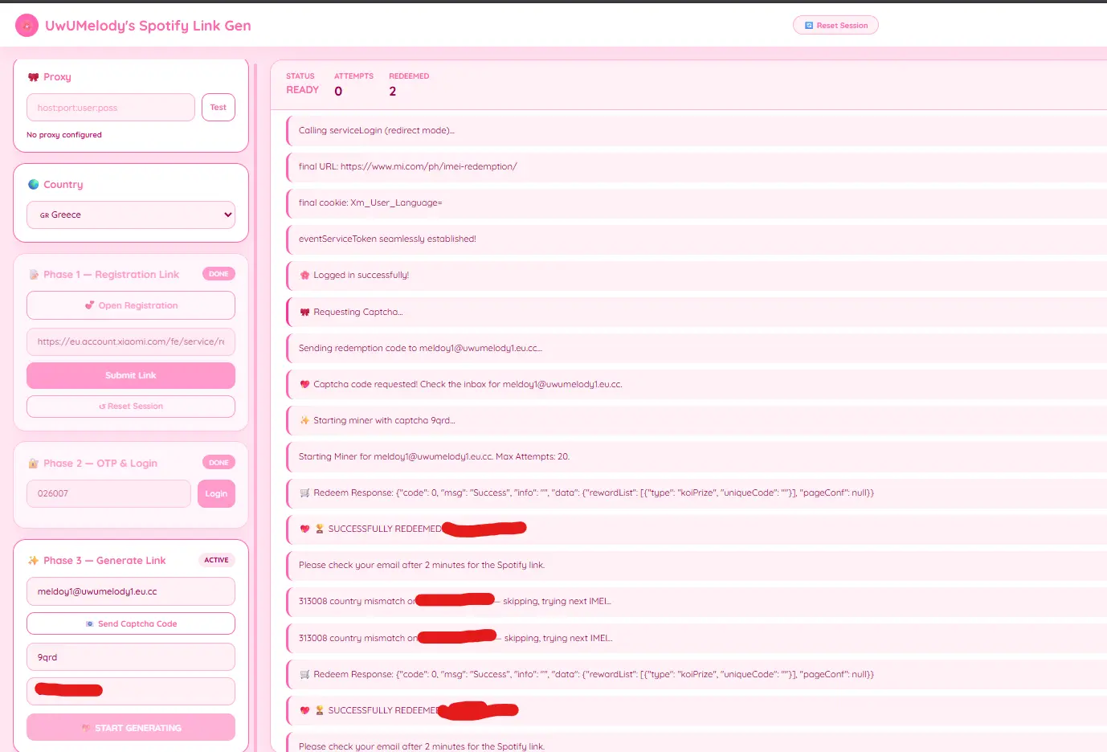Click cart icon on second Redeem Response
The image size is (1107, 752).
304,674
